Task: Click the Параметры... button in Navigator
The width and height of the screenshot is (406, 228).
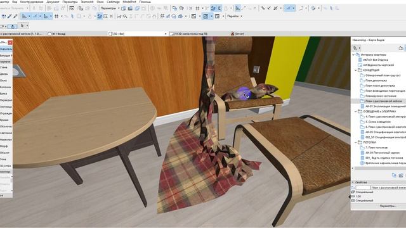Action: click(388, 206)
